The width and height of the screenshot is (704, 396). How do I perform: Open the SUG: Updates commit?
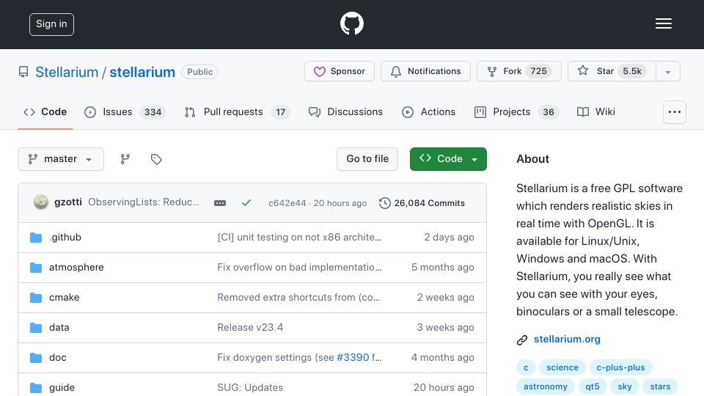(250, 387)
